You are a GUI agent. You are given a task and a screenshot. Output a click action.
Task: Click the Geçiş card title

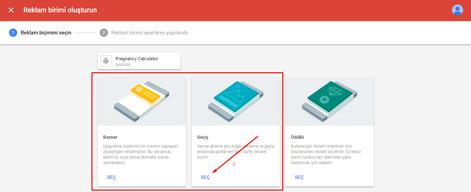(x=203, y=137)
